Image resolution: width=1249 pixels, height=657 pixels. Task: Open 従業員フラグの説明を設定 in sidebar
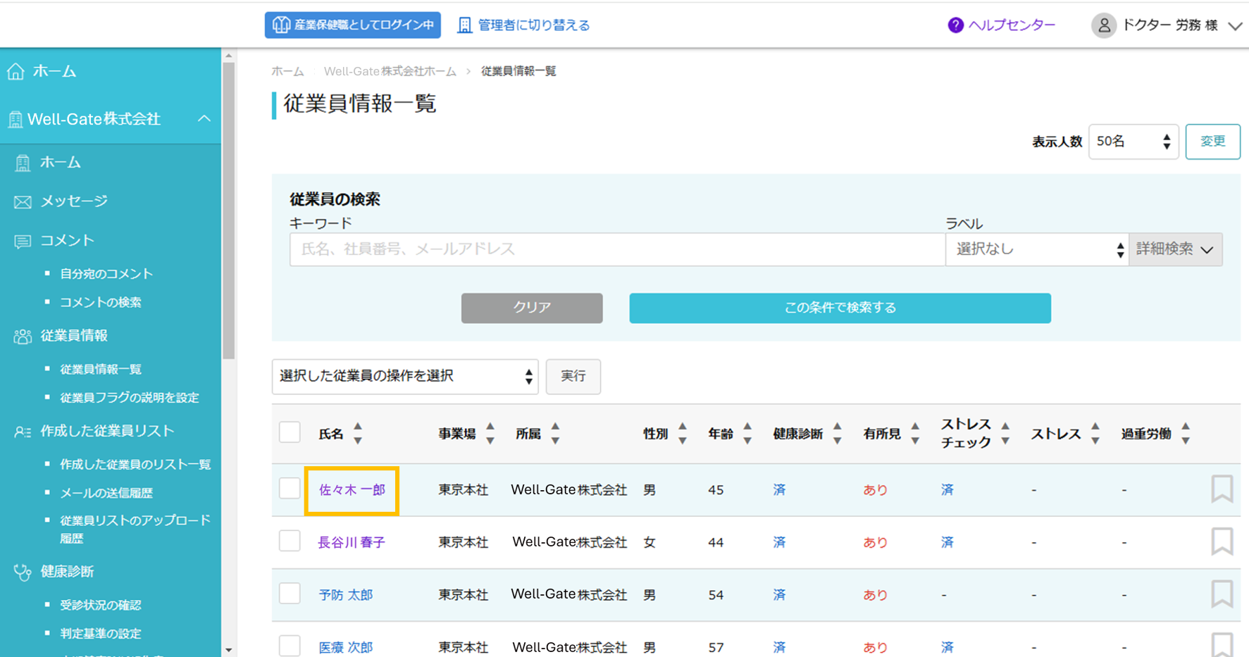(130, 398)
